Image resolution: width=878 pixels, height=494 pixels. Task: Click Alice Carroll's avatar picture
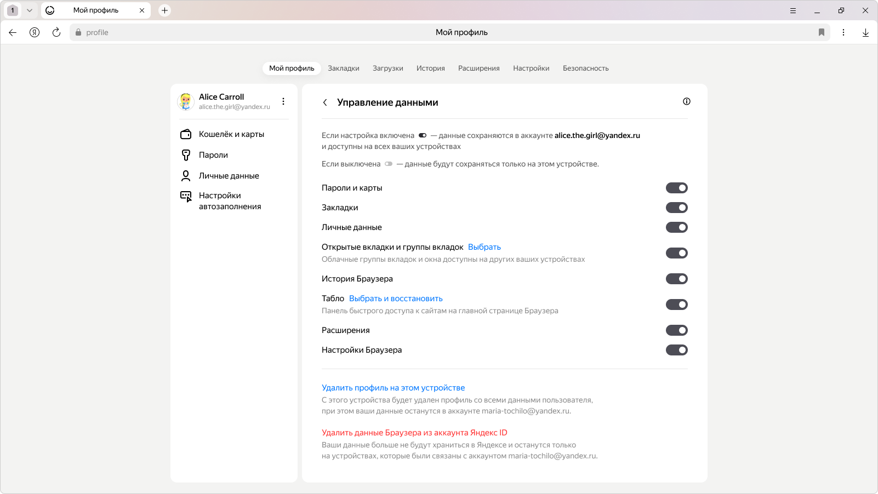(186, 101)
